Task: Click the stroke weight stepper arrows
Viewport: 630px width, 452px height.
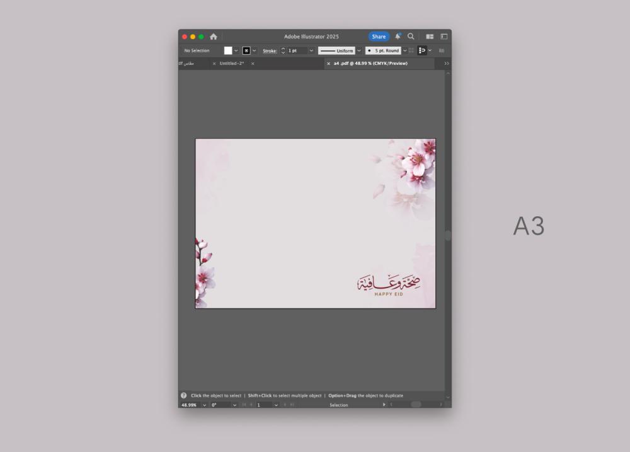Action: pos(283,50)
